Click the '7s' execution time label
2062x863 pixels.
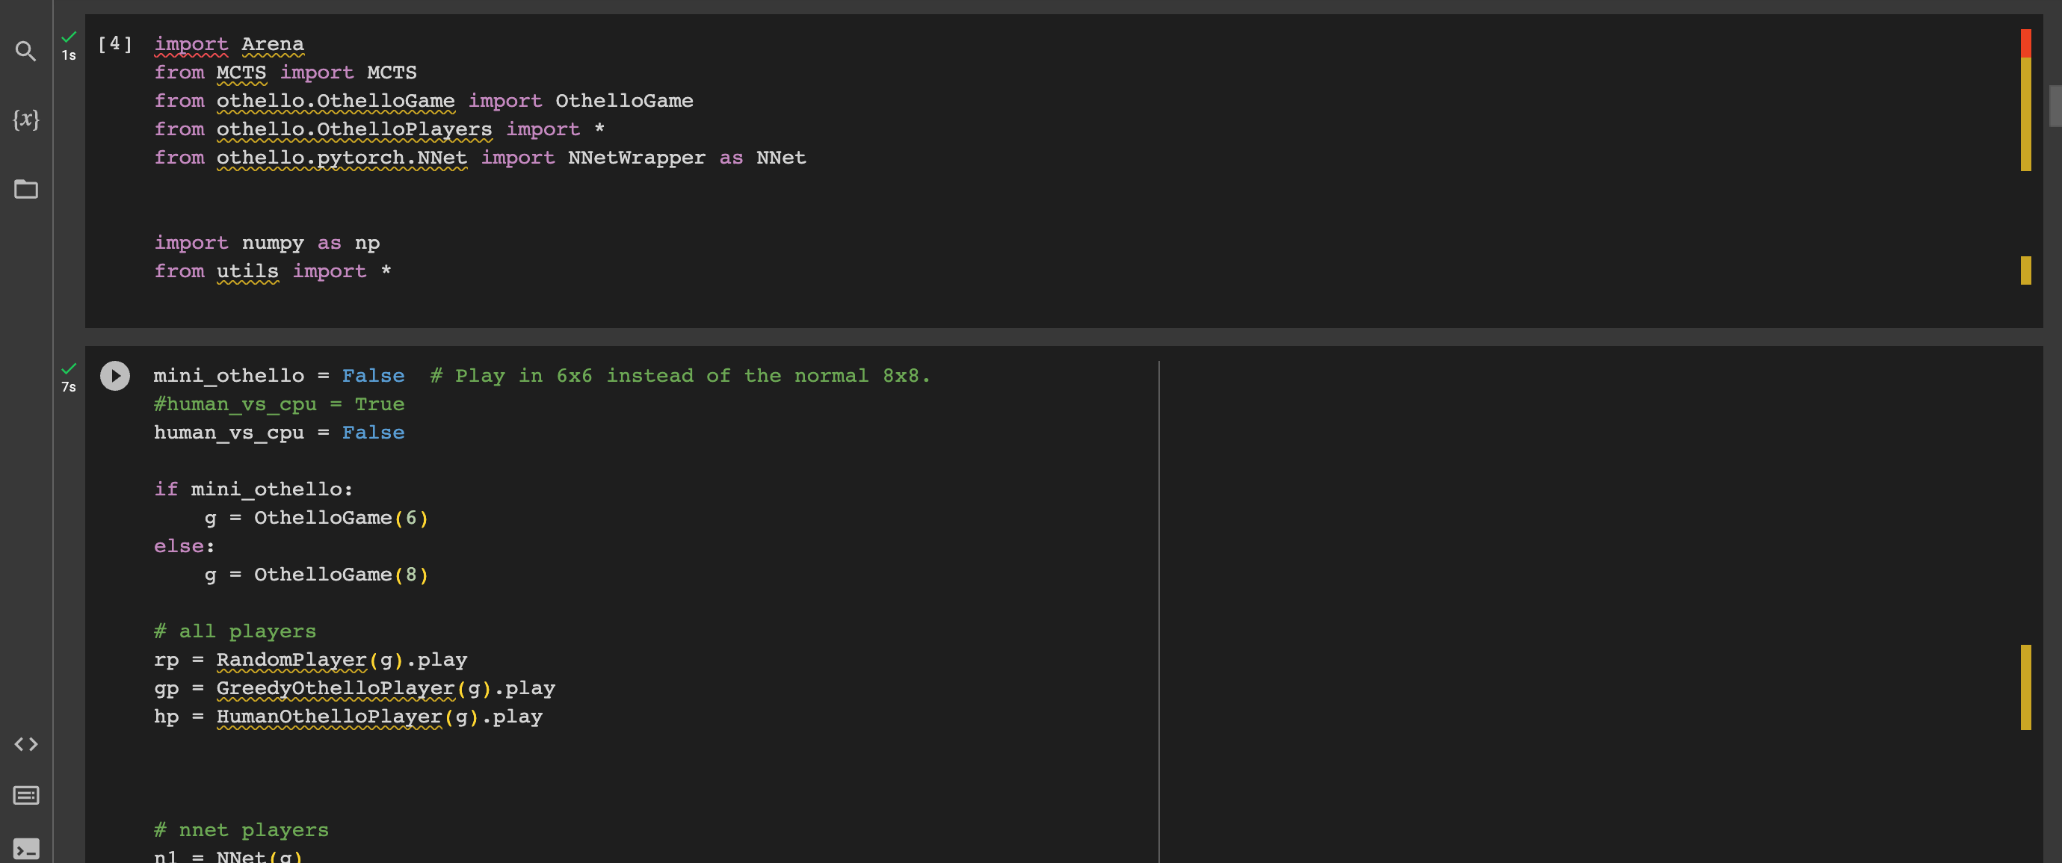tap(69, 387)
